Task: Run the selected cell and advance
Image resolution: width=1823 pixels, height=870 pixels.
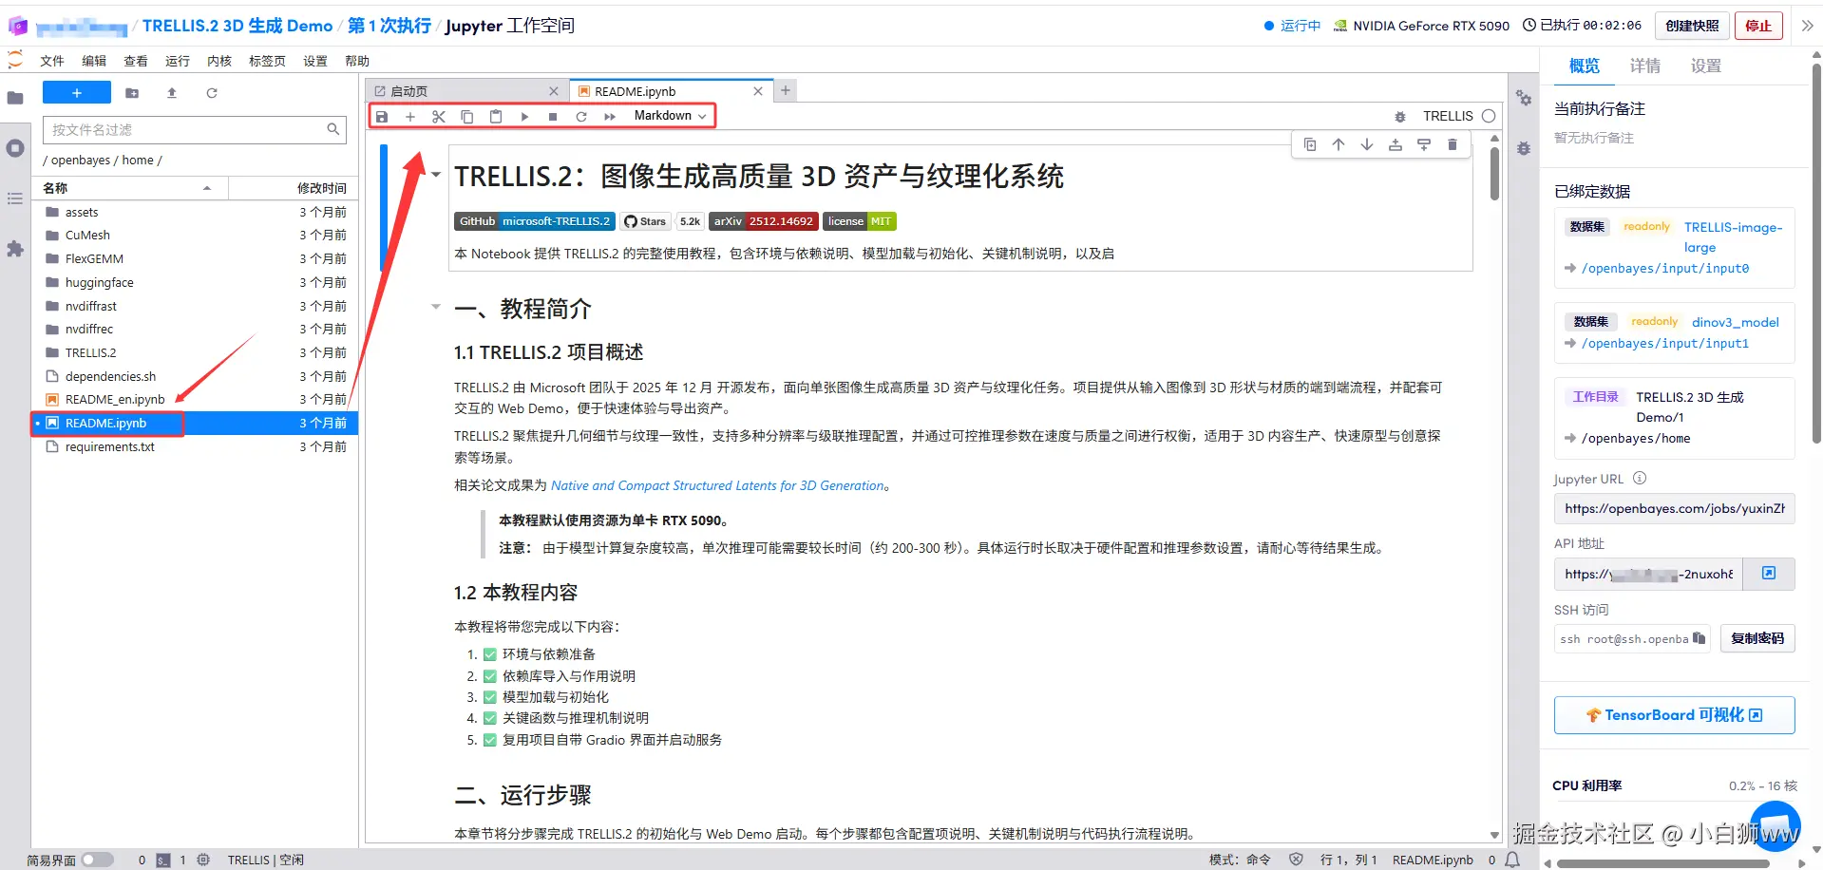Action: click(524, 117)
